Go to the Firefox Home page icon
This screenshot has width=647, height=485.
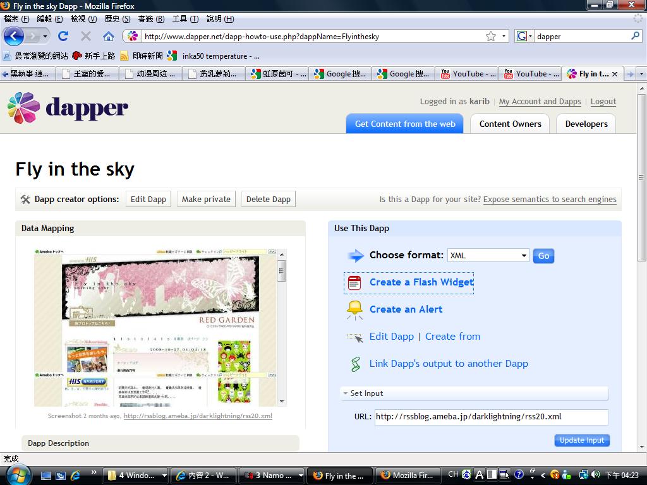(109, 36)
